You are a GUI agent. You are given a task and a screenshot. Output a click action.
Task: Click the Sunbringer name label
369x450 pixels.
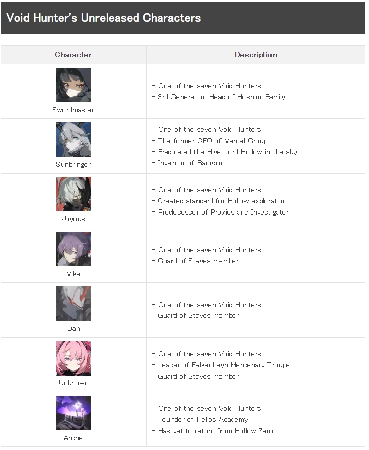73,164
